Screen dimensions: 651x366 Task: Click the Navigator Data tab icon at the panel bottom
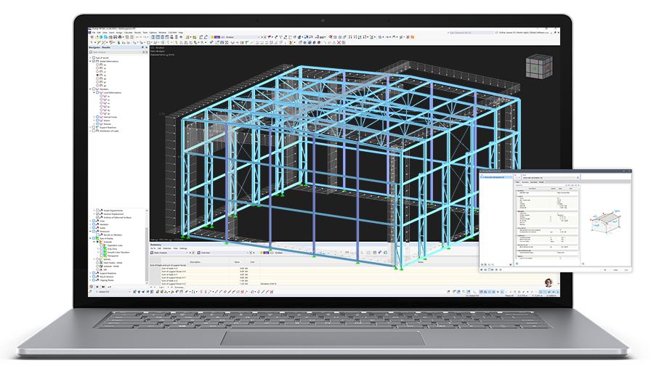[92, 287]
